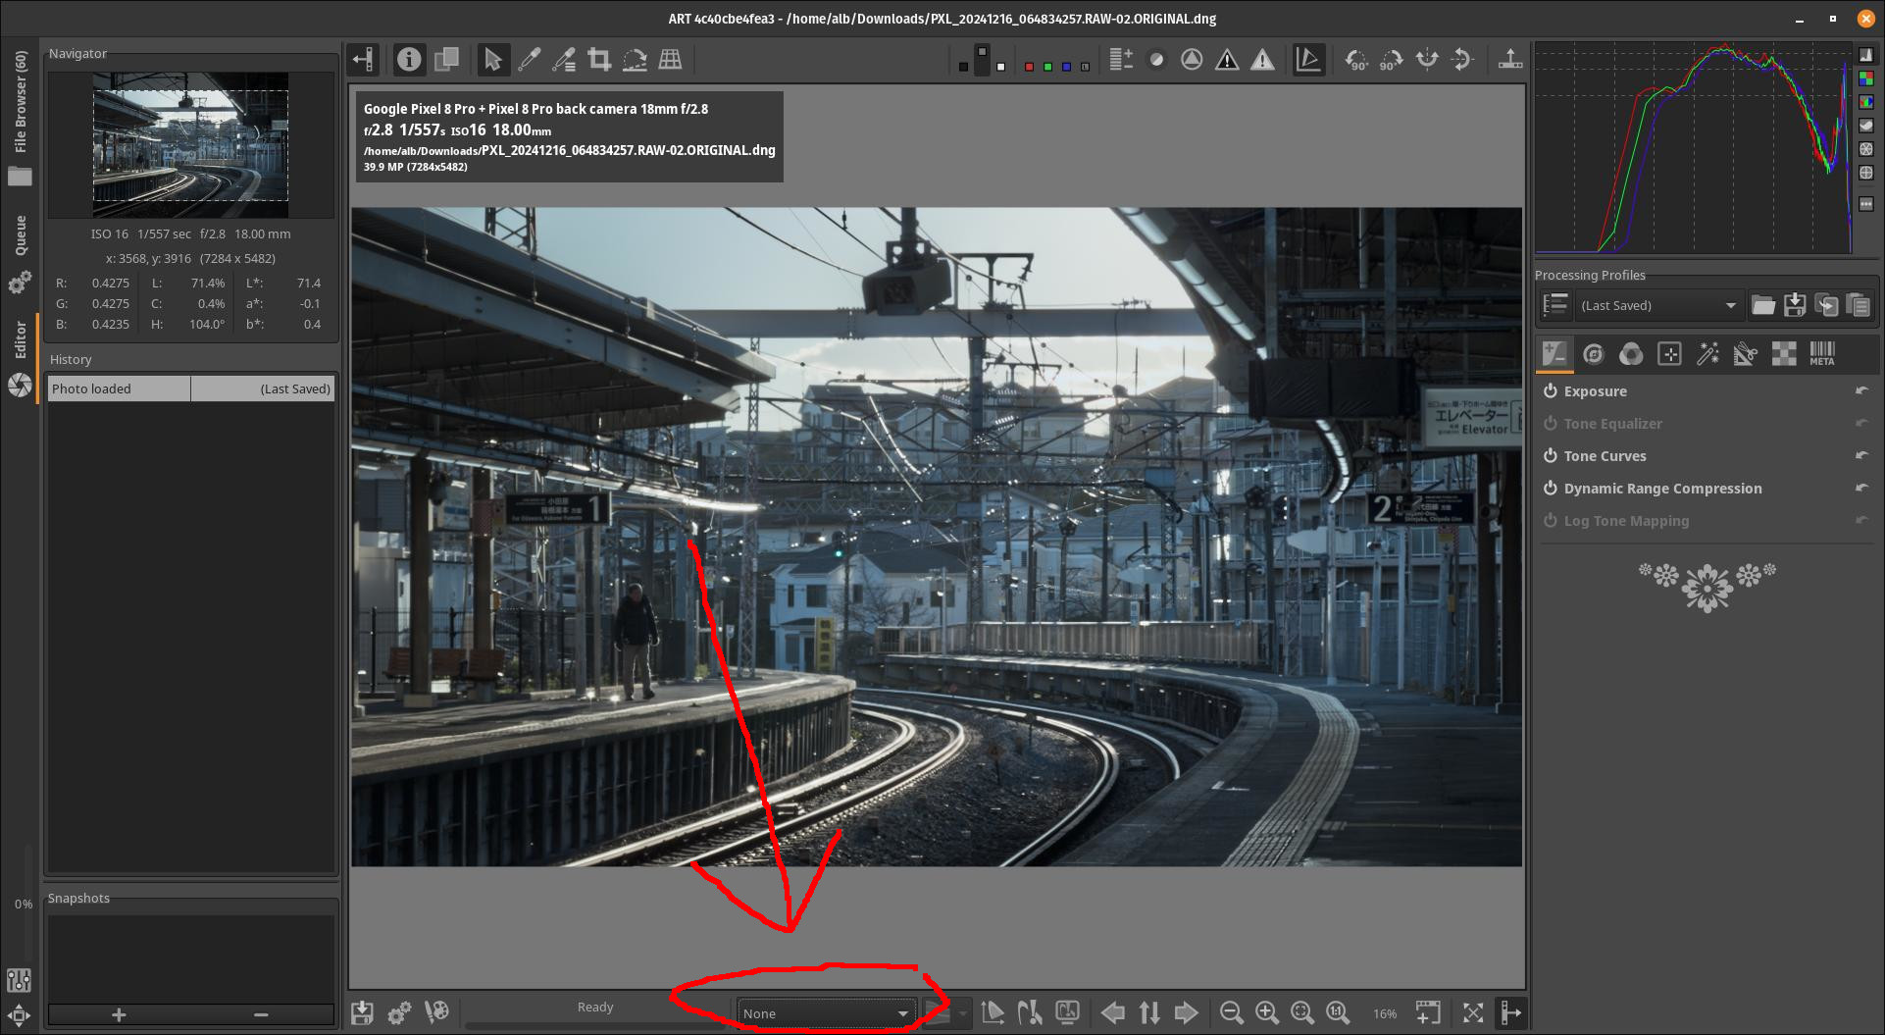Select the Crop tool
1885x1035 pixels.
pos(599,60)
